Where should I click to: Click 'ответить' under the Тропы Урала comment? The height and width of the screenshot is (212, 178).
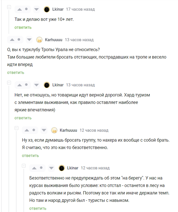click(16, 73)
